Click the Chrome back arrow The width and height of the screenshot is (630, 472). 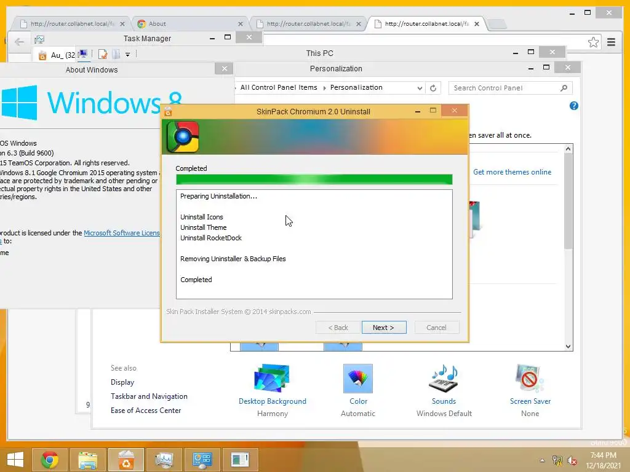tap(19, 42)
